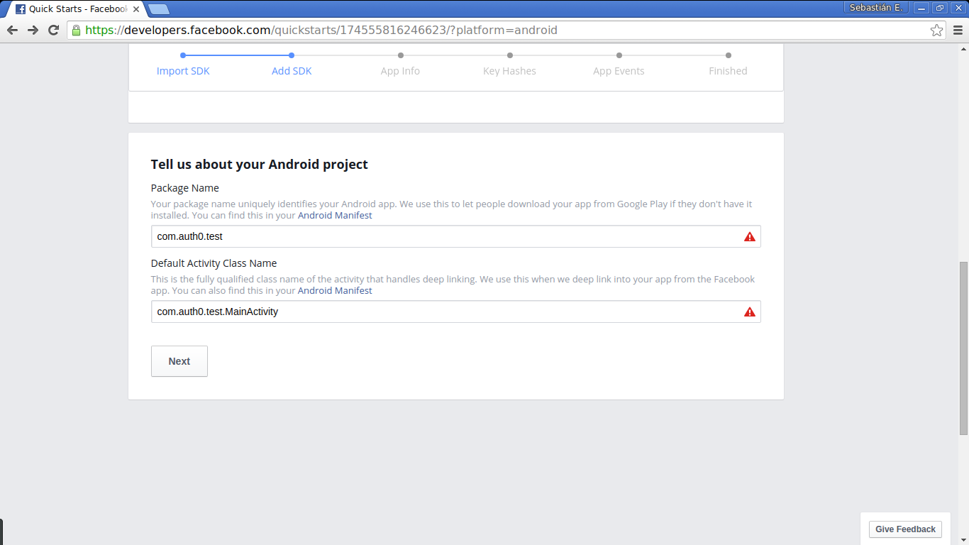Click the browser forward arrow
This screenshot has width=969, height=545.
(33, 30)
